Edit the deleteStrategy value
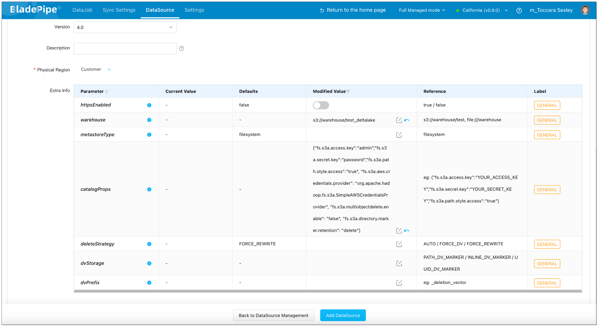 [x=399, y=244]
